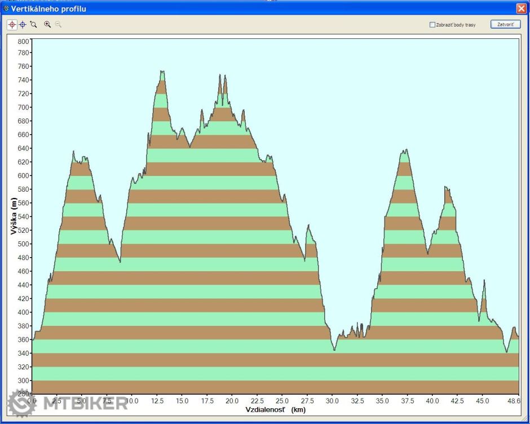Image resolution: width=530 pixels, height=424 pixels.
Task: Click the valley bottom at 30 km
Action: (x=334, y=350)
